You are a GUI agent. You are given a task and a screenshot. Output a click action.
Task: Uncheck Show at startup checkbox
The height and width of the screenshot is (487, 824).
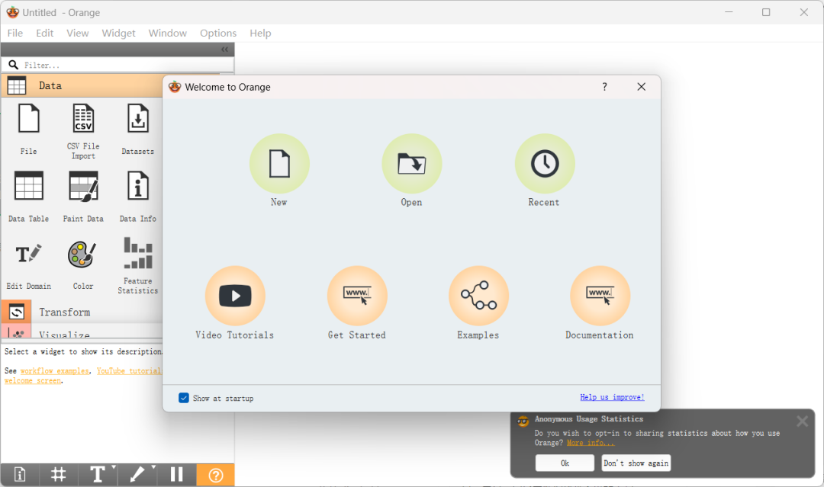[183, 398]
